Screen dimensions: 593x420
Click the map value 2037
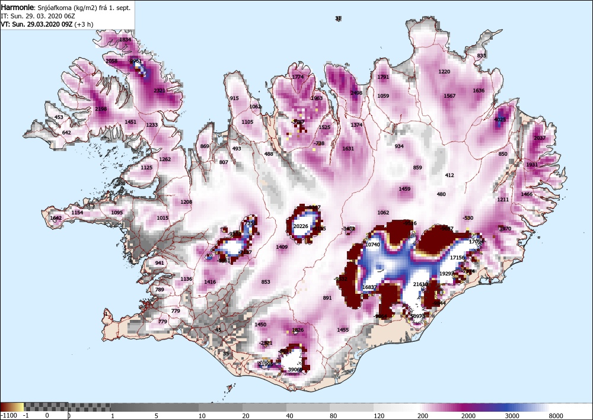coord(540,138)
